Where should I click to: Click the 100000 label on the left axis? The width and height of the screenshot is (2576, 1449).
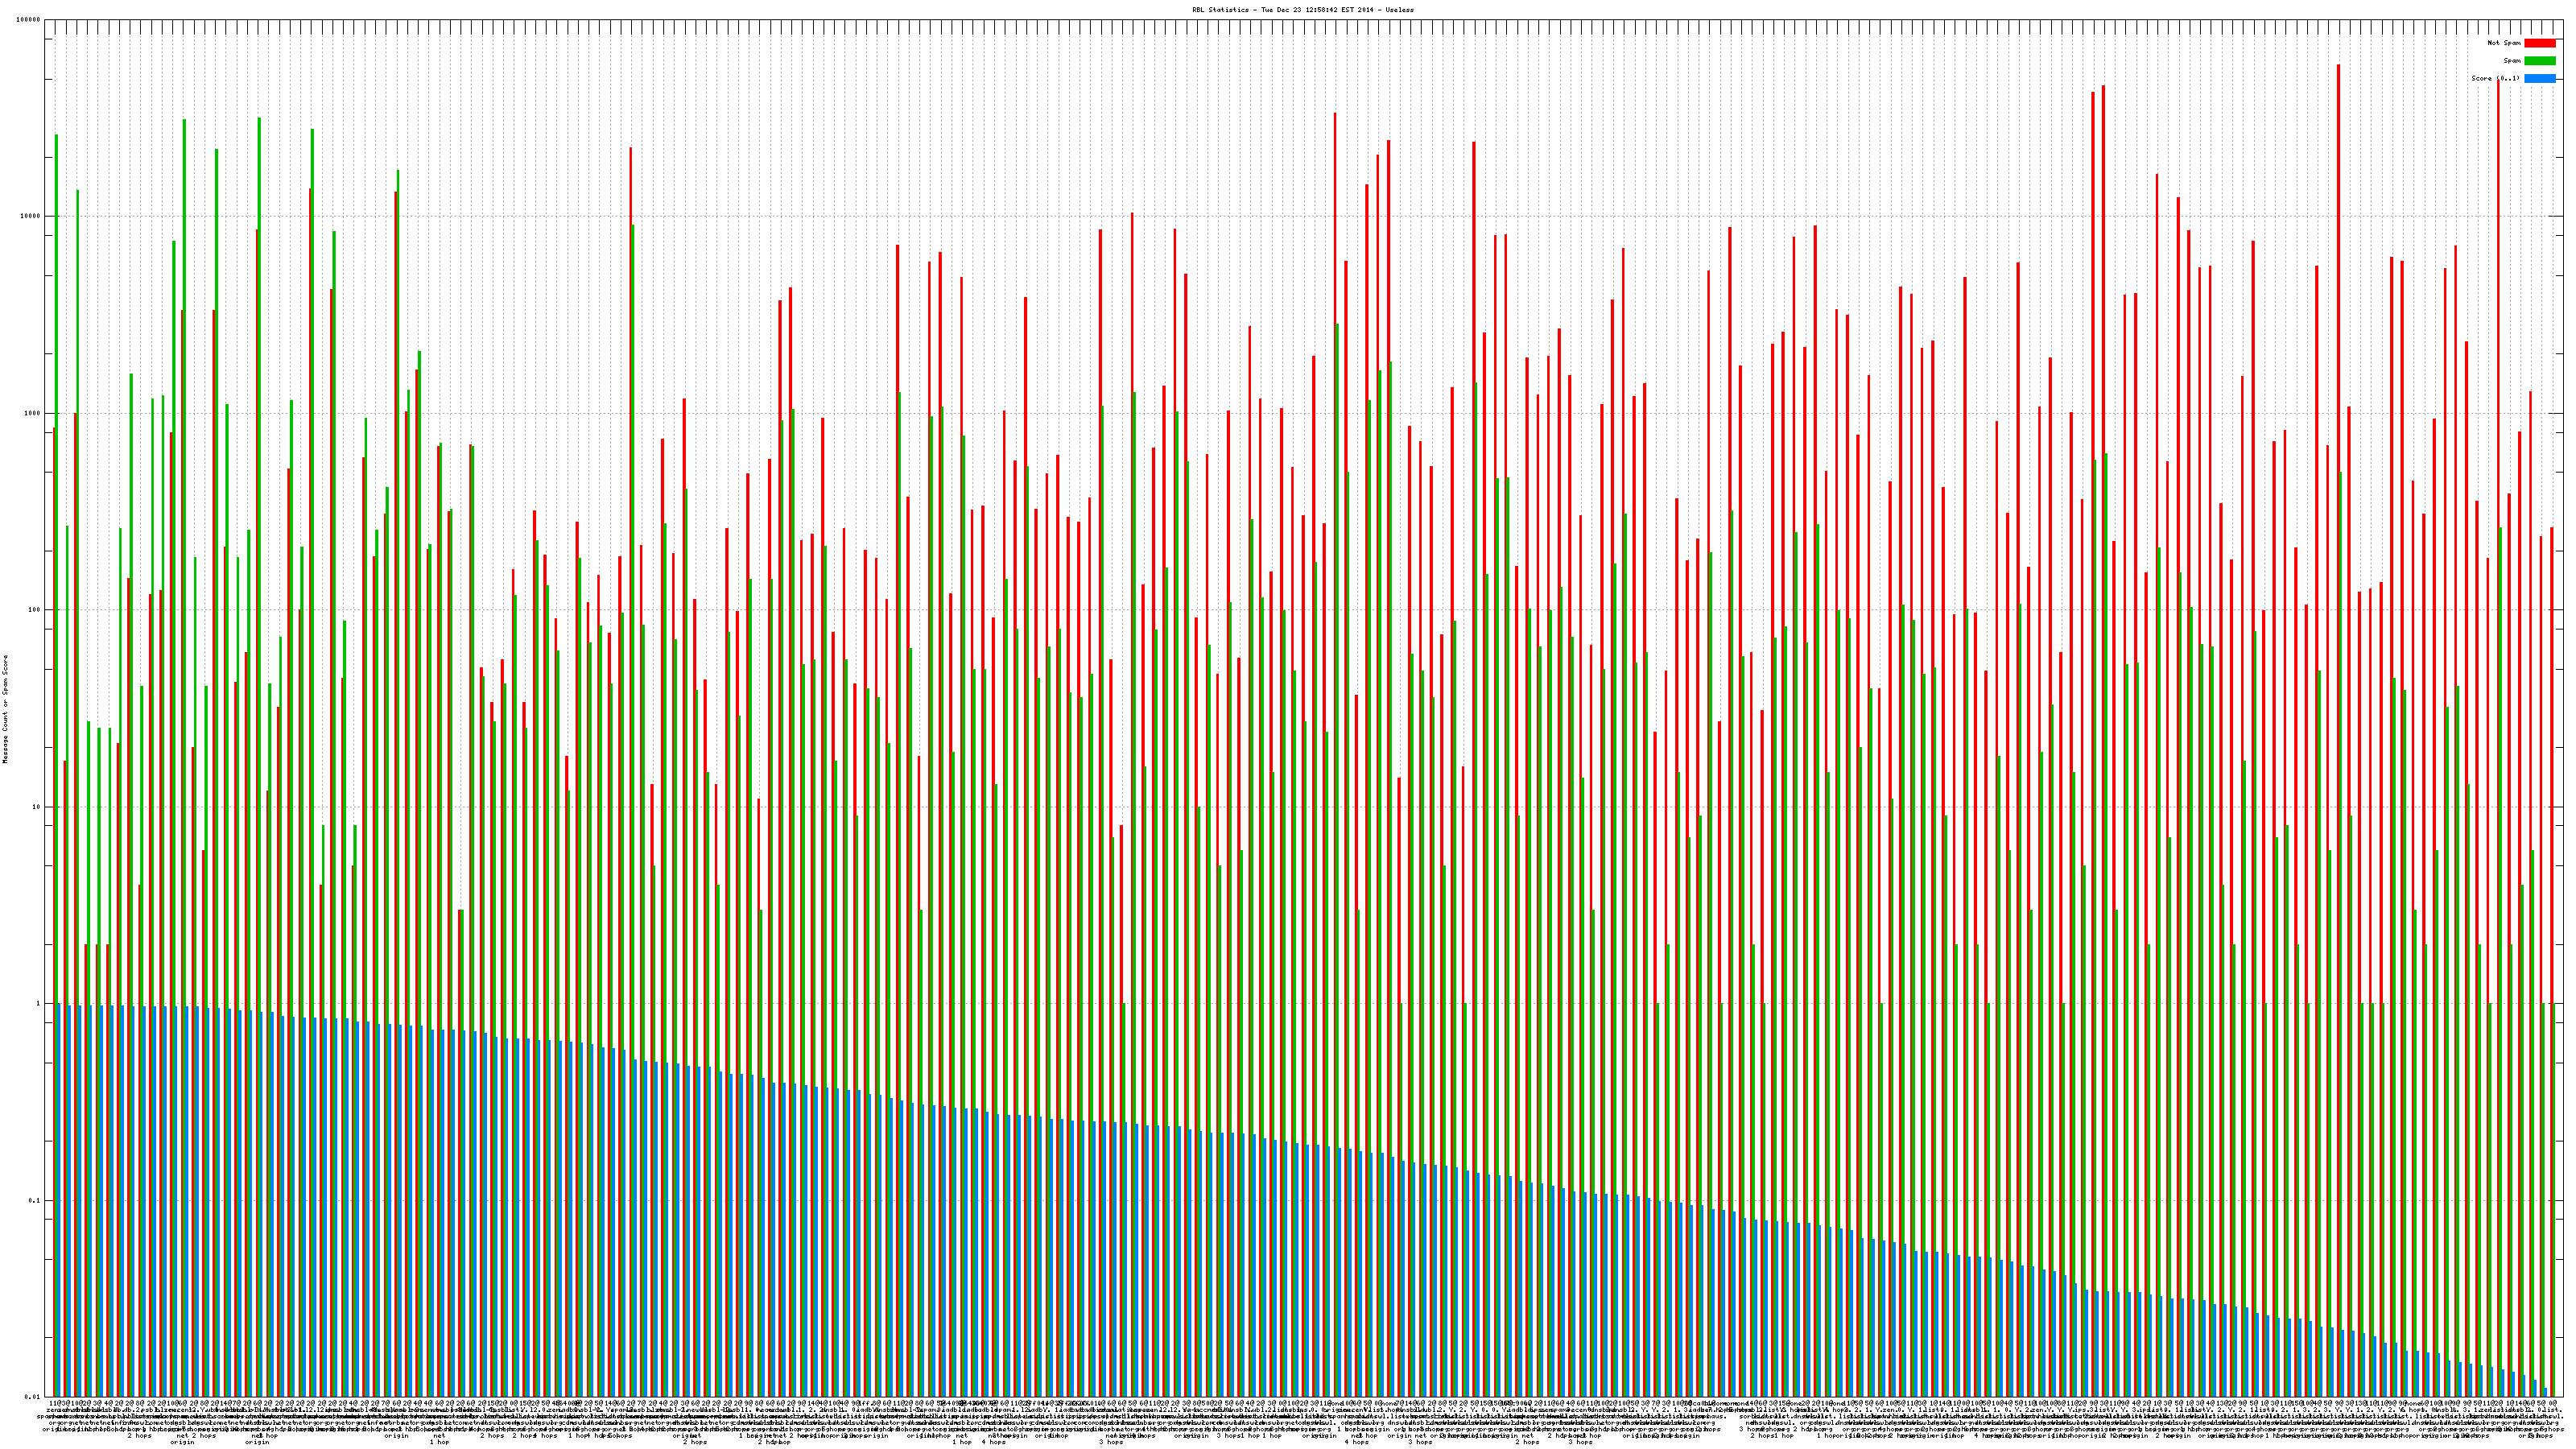(x=28, y=20)
